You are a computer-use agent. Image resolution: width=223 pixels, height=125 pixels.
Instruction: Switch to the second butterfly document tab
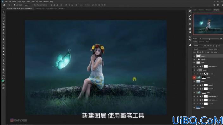coord(49,9)
